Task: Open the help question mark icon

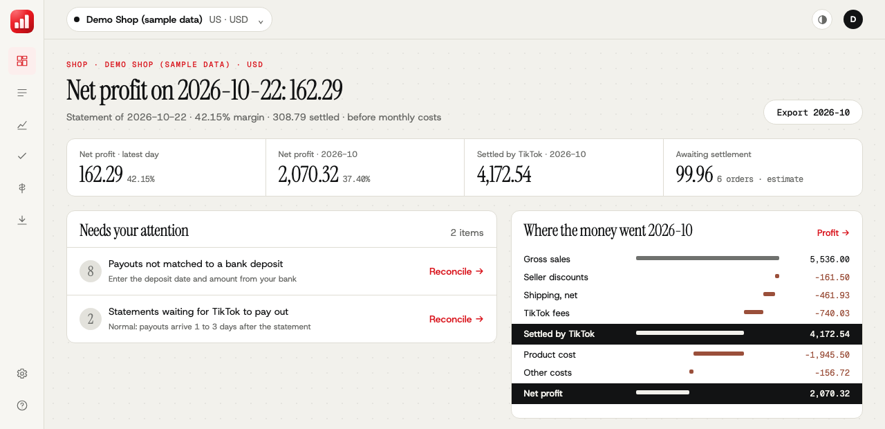Action: point(22,405)
